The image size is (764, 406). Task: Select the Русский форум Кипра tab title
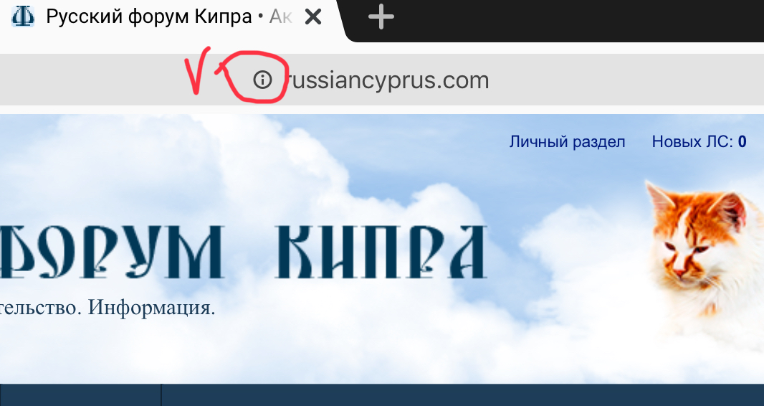coord(148,17)
